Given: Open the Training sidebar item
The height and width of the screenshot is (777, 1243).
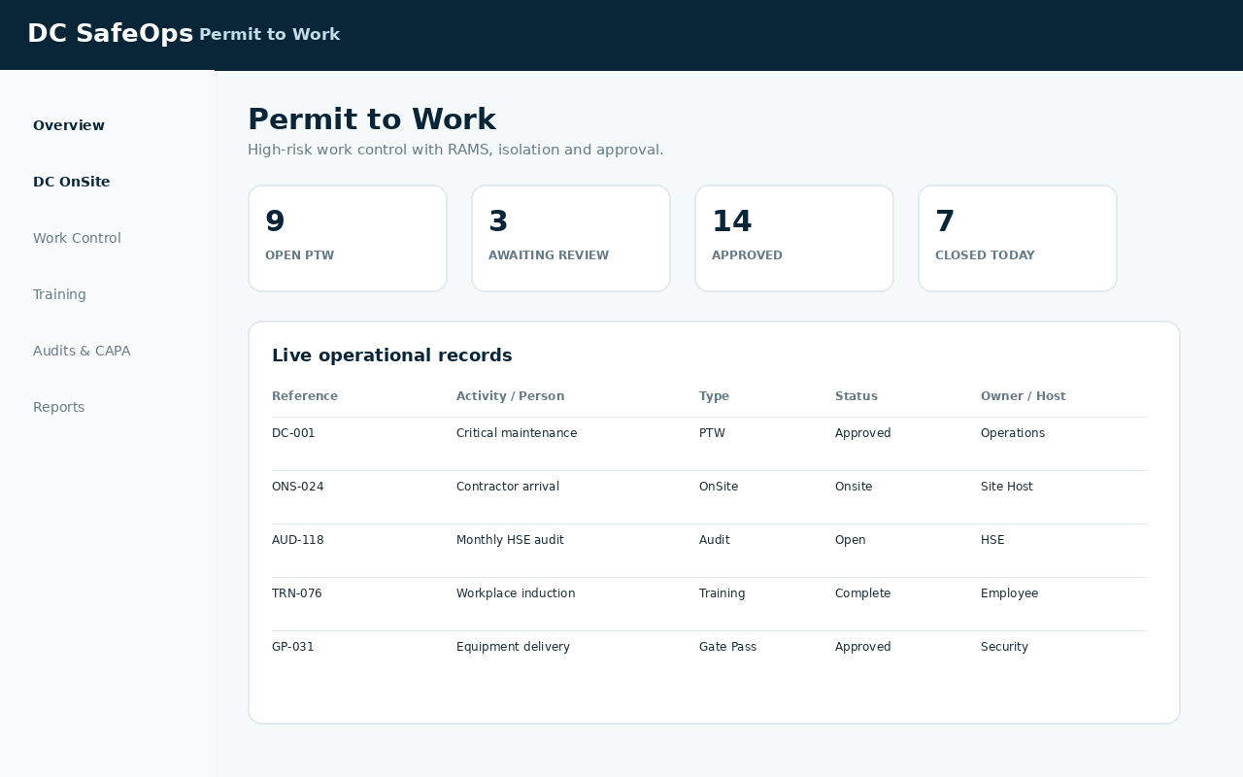Looking at the screenshot, I should [59, 294].
